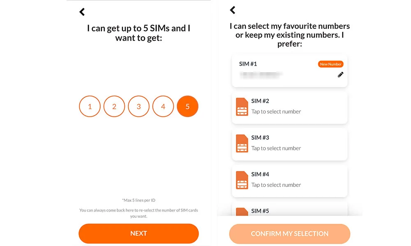This screenshot has width=411, height=246.
Task: Open SIM #4 Tap to select number
Action: (x=276, y=185)
